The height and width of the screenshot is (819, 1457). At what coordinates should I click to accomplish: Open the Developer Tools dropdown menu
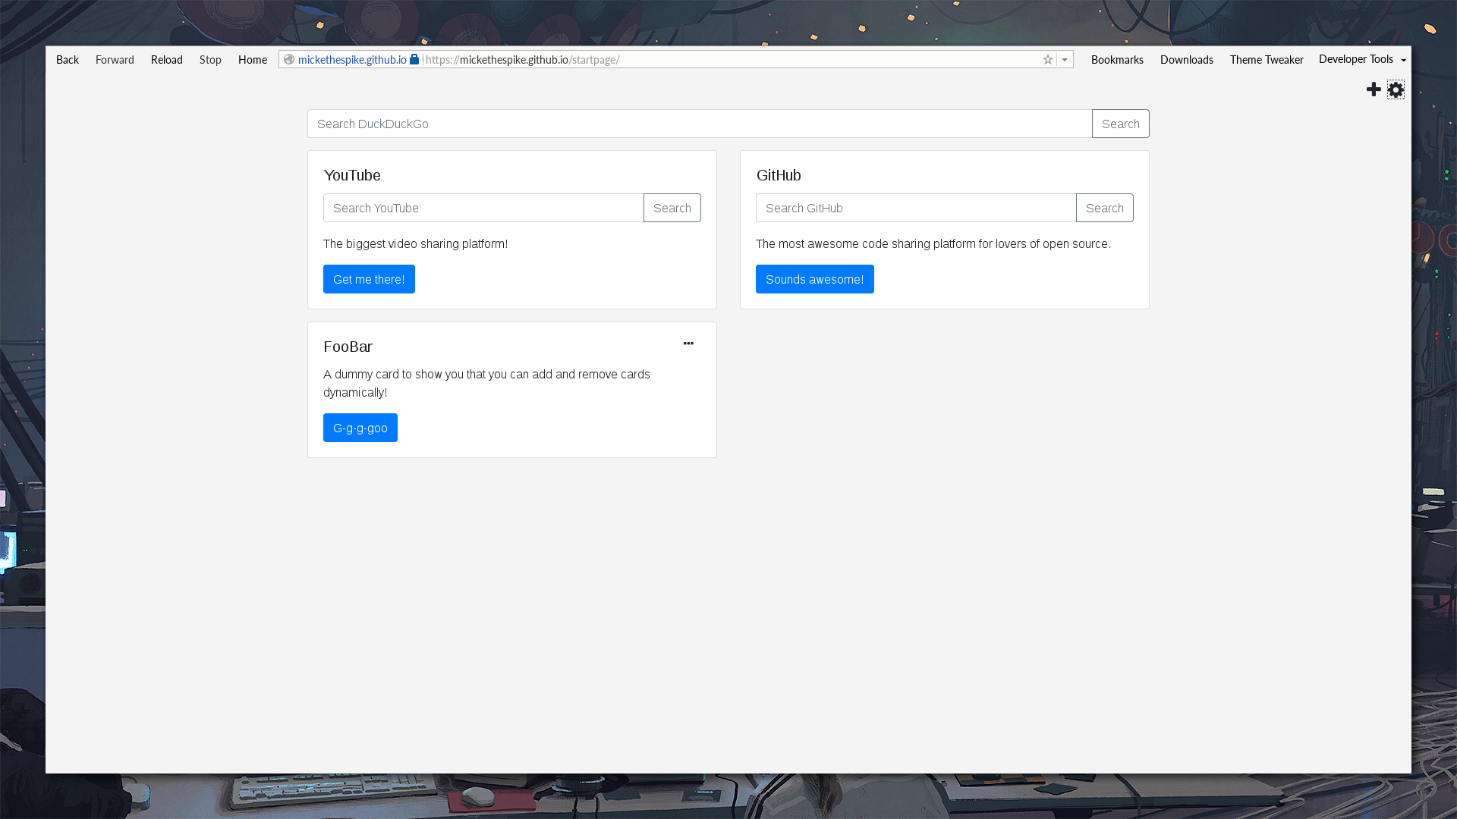pos(1361,59)
